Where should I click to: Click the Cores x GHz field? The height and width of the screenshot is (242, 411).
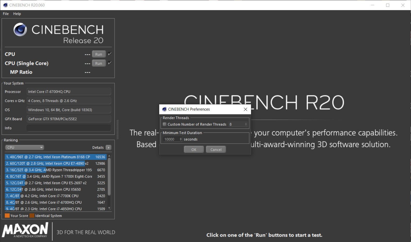click(x=69, y=101)
